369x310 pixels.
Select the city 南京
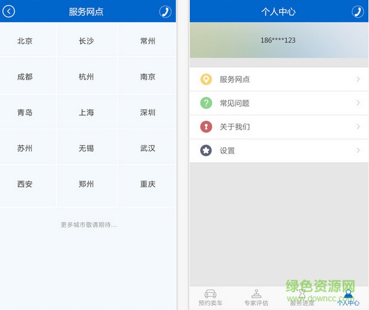pyautogui.click(x=148, y=77)
